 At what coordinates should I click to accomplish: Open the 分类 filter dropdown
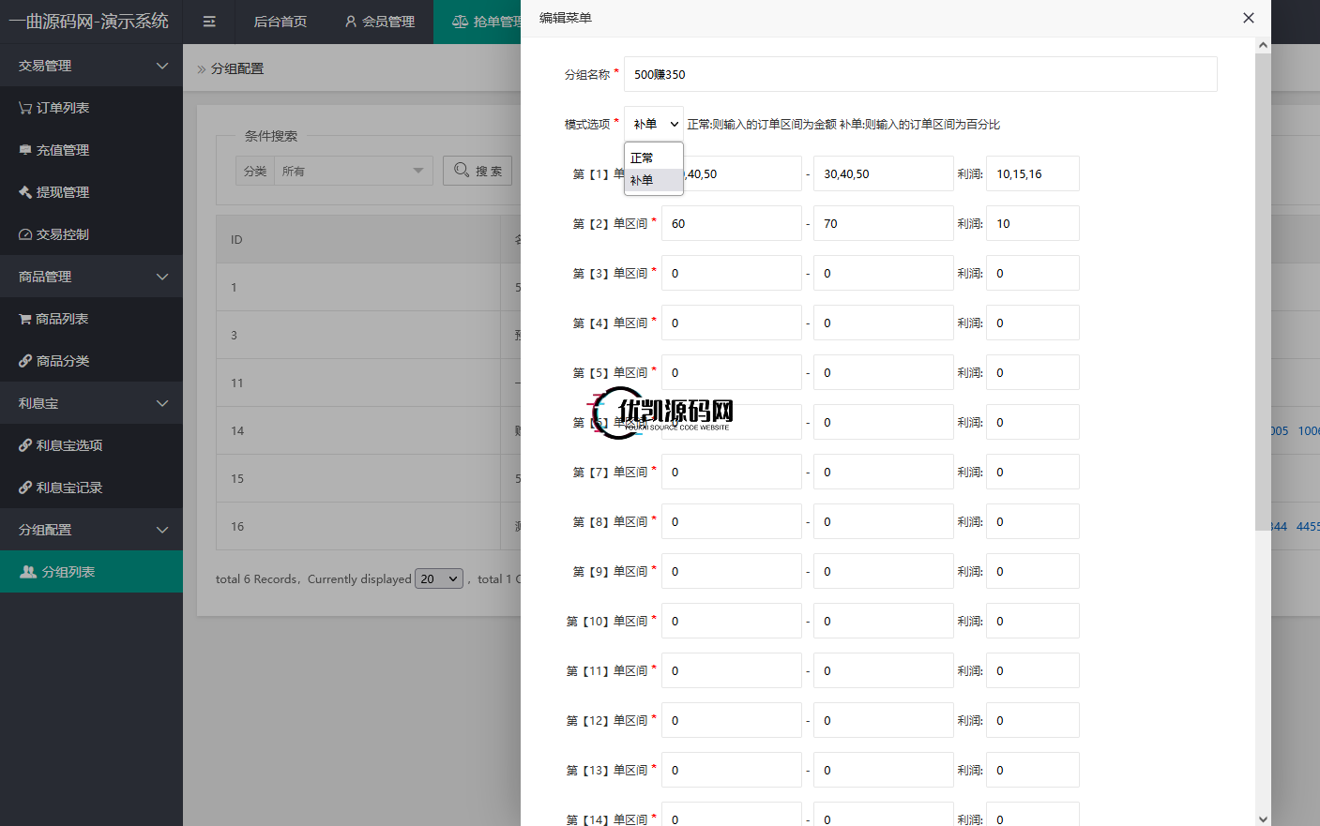point(348,171)
